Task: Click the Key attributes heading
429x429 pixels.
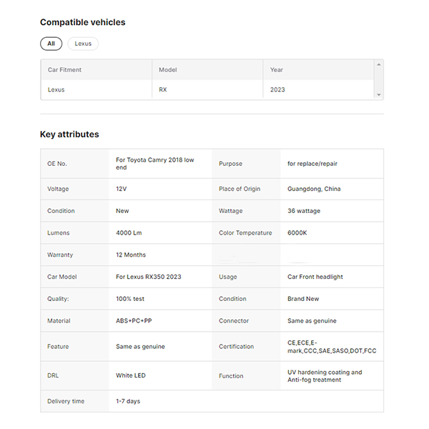Action: point(69,134)
